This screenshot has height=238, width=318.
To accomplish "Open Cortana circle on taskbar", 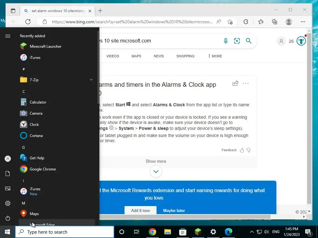I will [x=122, y=232].
